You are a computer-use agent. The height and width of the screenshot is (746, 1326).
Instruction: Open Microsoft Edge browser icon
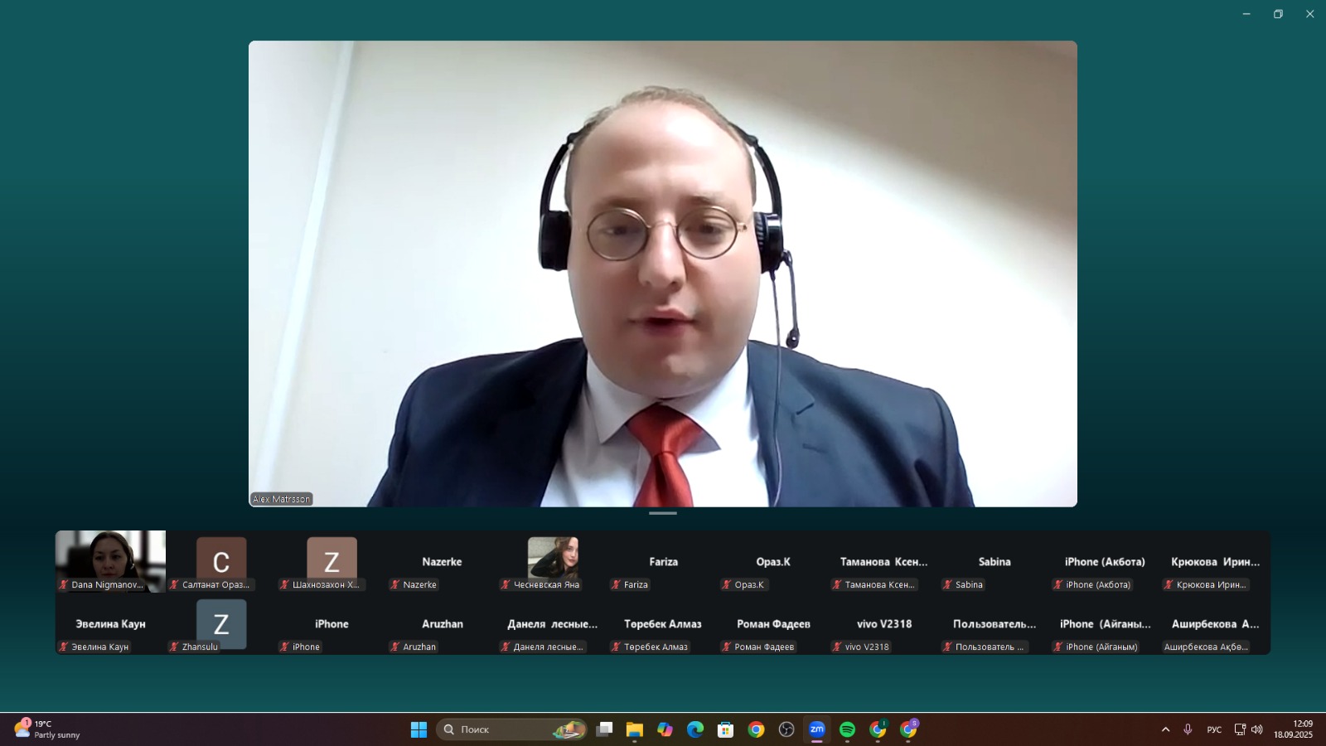[x=694, y=729]
